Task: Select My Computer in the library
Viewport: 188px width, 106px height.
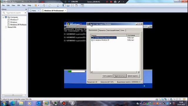Action: point(13,17)
